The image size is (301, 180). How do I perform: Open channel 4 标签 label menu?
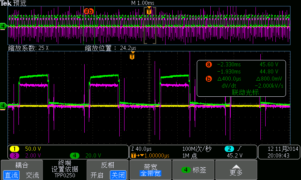click(x=193, y=170)
